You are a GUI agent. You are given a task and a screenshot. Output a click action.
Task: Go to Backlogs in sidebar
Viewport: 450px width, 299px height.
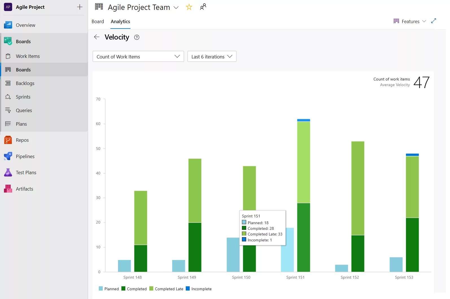click(x=25, y=83)
